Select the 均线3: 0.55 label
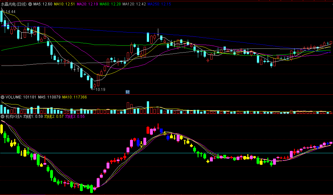 pyautogui.click(x=75, y=116)
